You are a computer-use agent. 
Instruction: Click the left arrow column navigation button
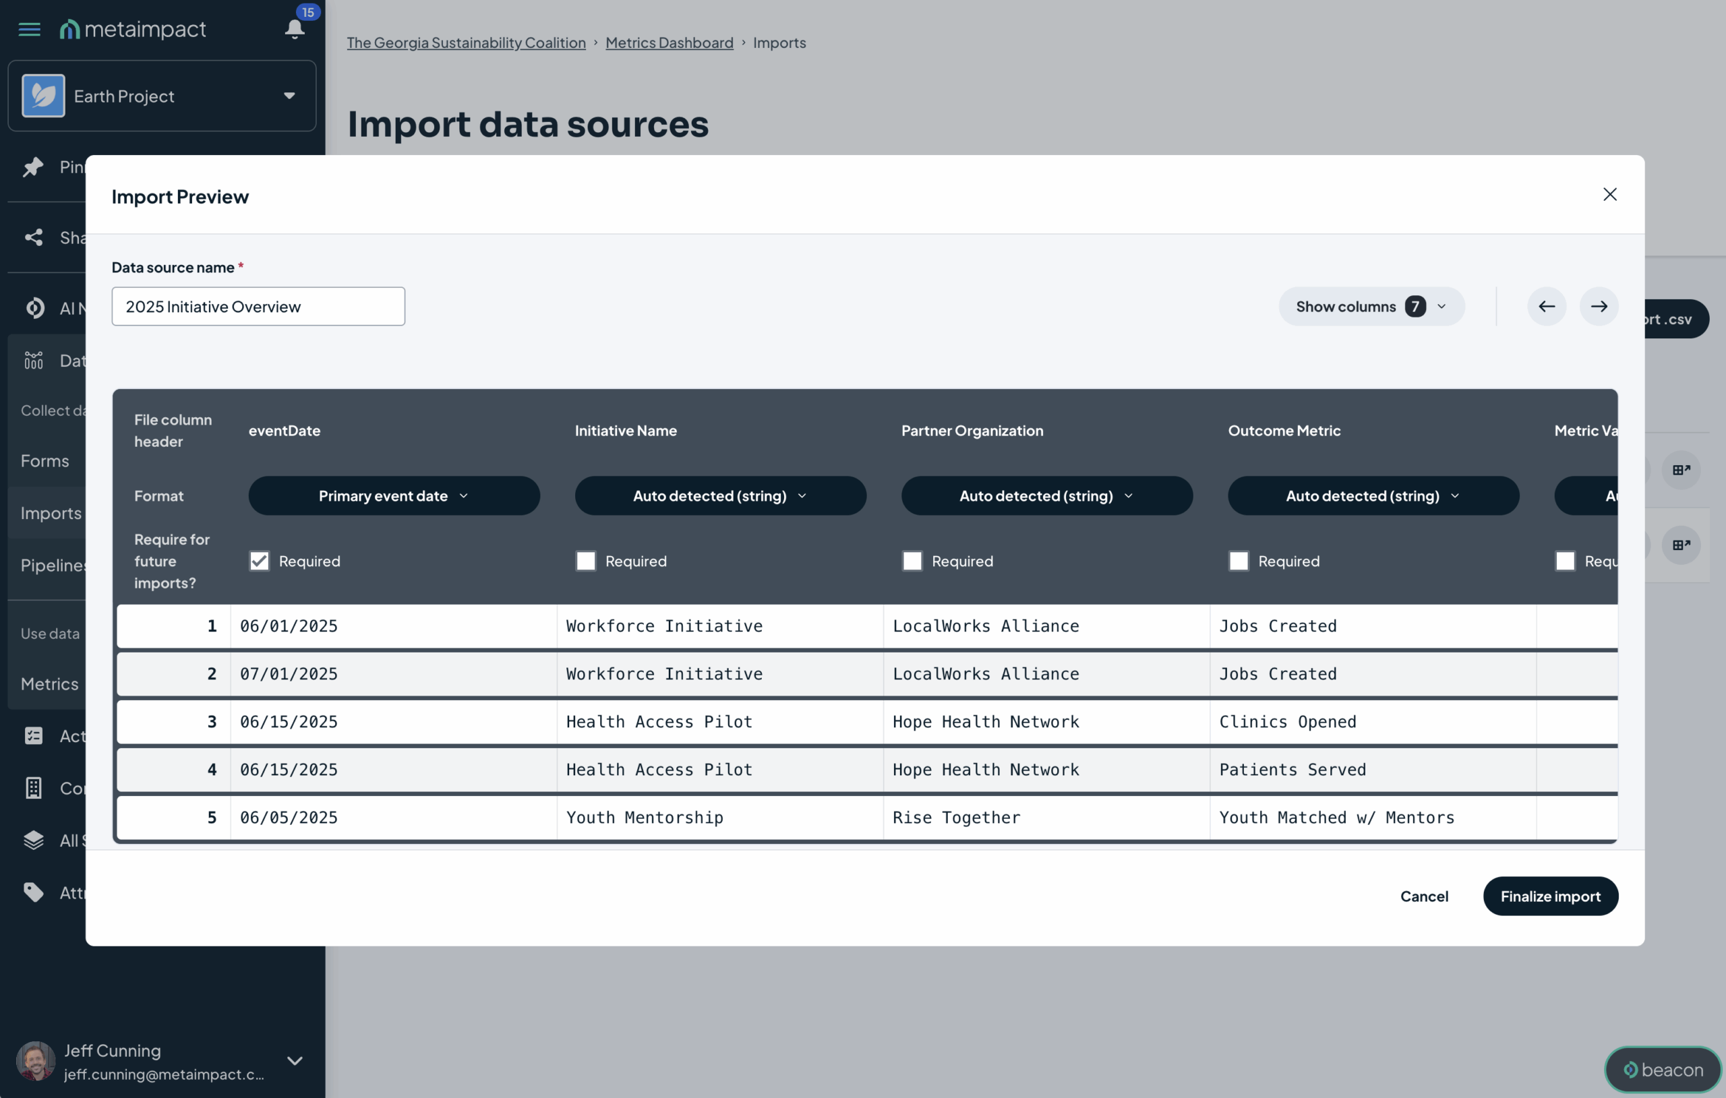1546,307
